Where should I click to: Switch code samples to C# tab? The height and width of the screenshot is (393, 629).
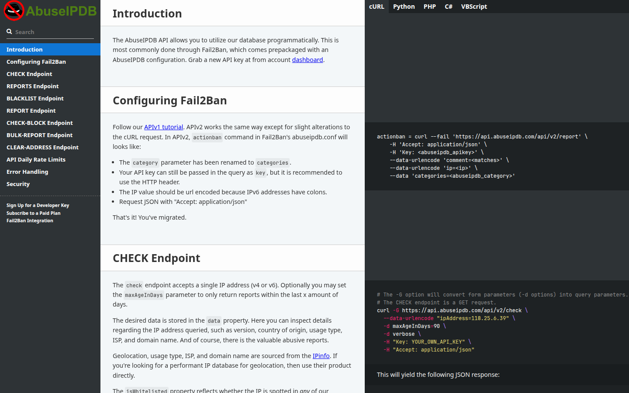[449, 7]
